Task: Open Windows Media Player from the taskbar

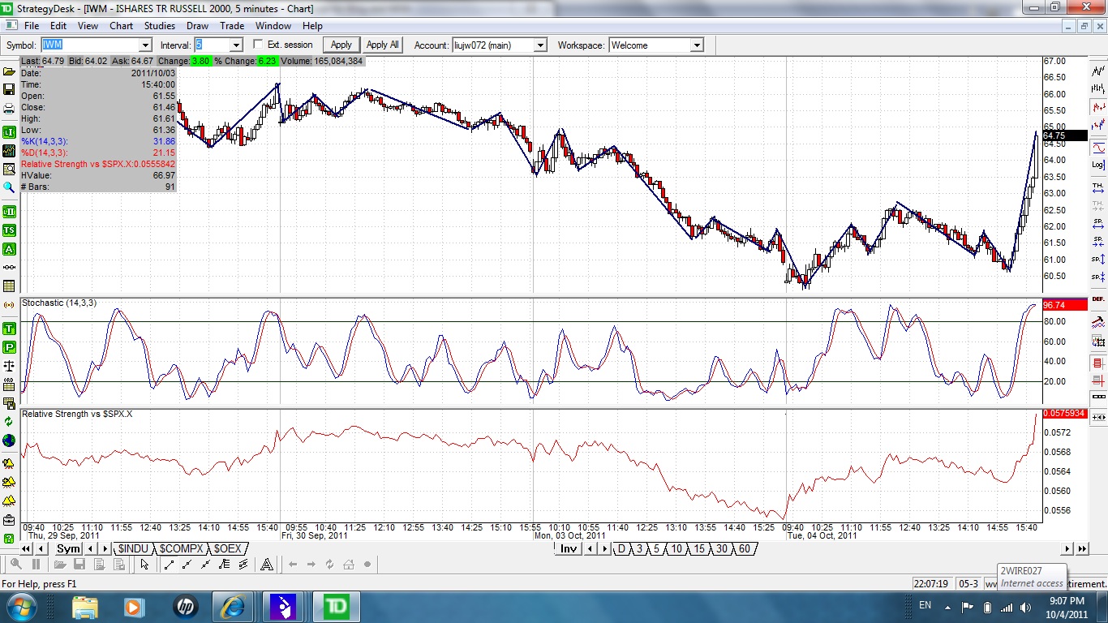Action: point(133,606)
